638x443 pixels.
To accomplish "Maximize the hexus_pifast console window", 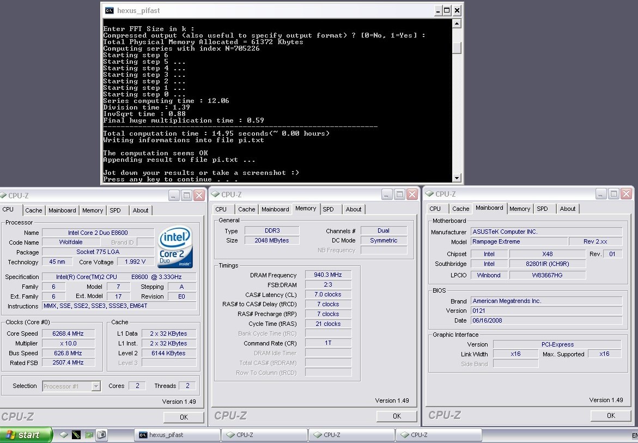I will point(447,10).
